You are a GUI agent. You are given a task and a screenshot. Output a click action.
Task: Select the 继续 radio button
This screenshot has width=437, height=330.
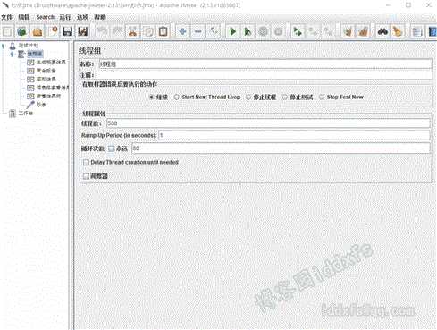(152, 97)
